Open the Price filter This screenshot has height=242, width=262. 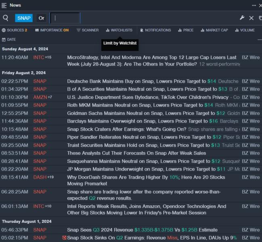(x=186, y=30)
